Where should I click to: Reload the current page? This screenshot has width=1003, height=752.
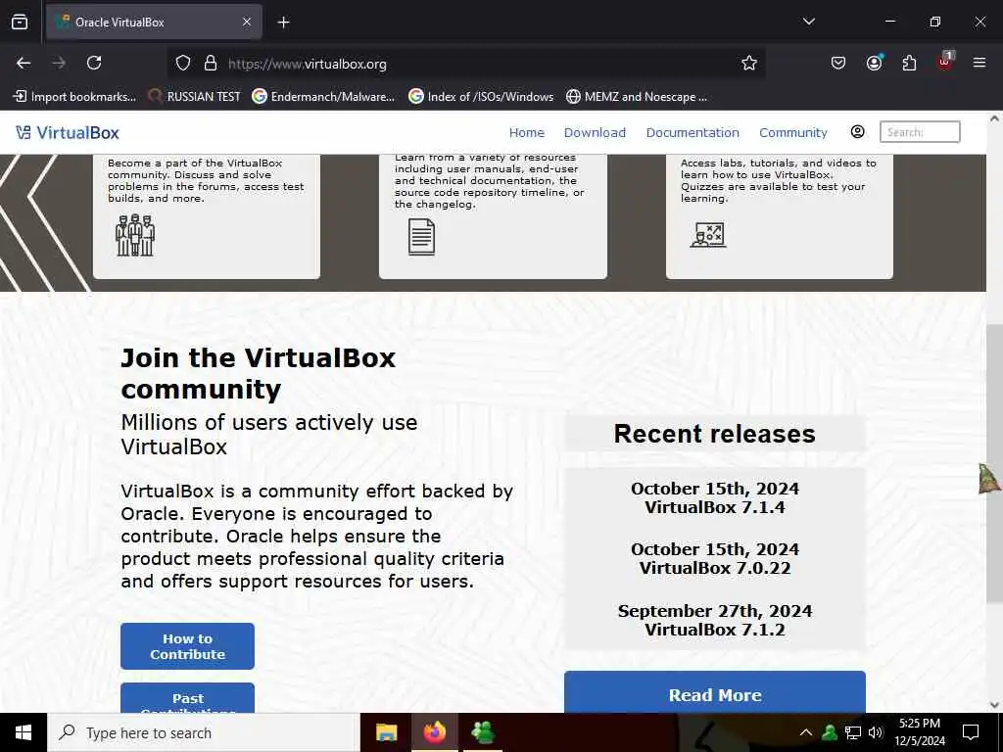tap(94, 63)
